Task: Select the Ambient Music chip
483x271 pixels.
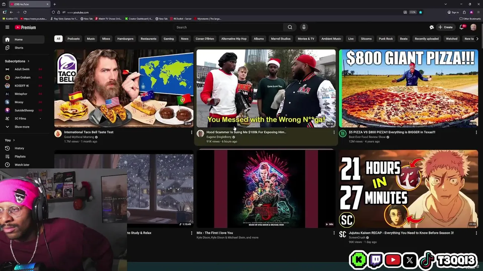Action: [331, 39]
